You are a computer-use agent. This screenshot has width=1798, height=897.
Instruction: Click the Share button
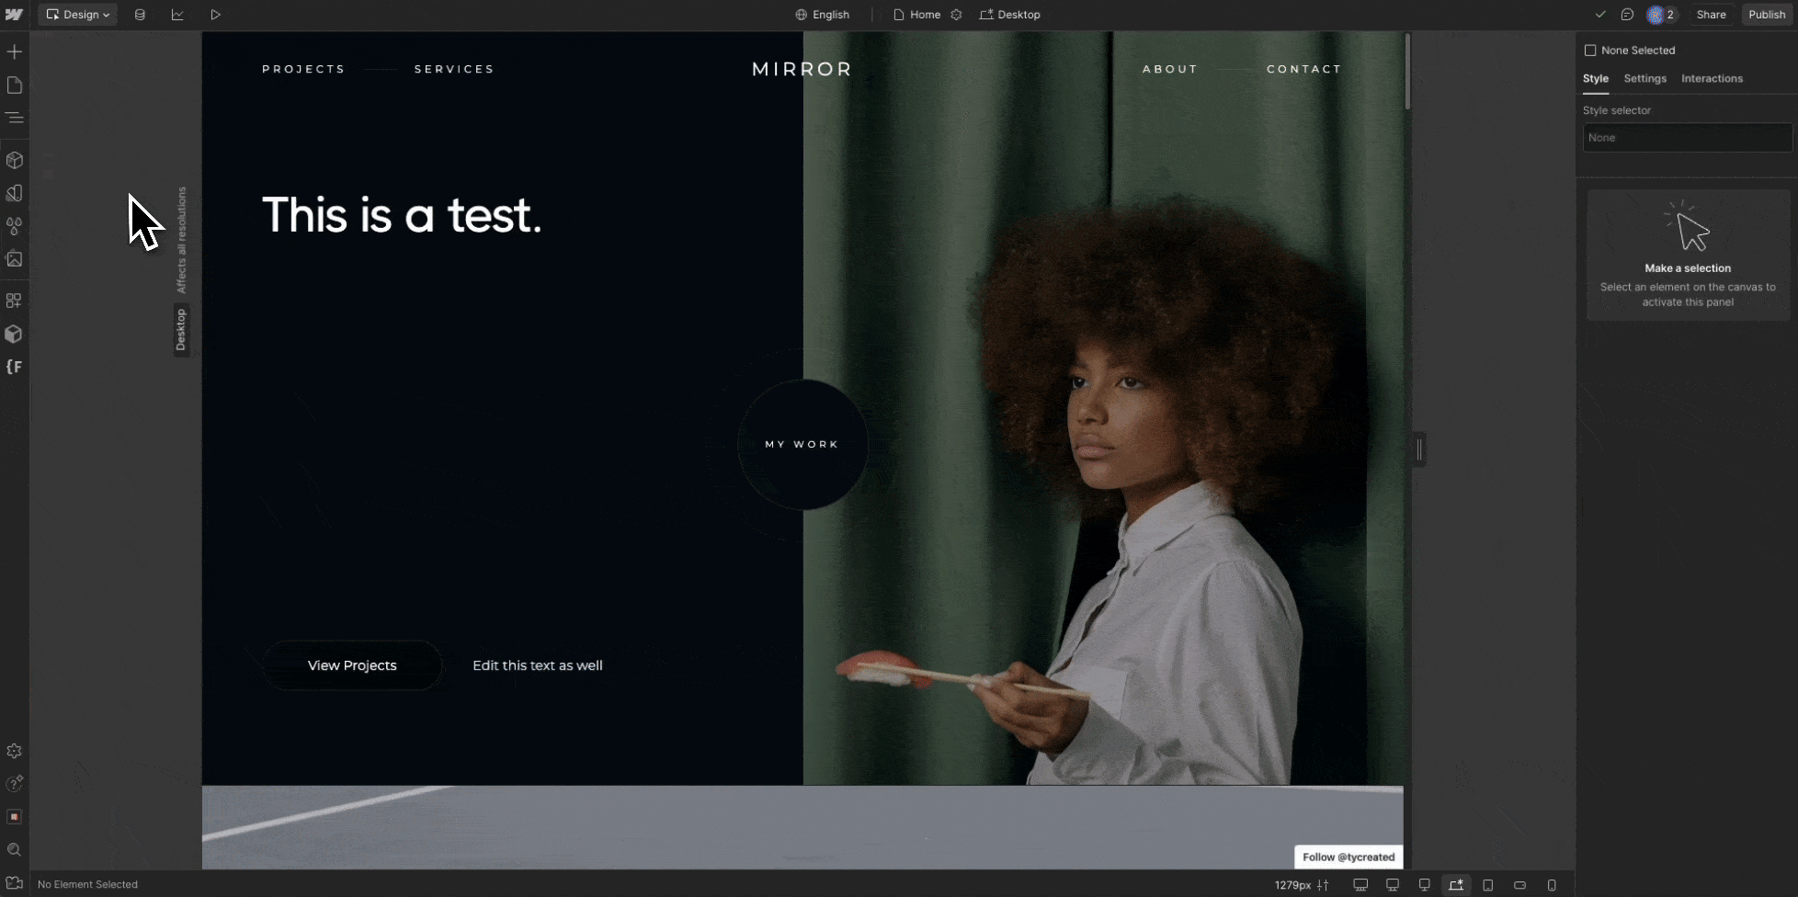[1711, 15]
